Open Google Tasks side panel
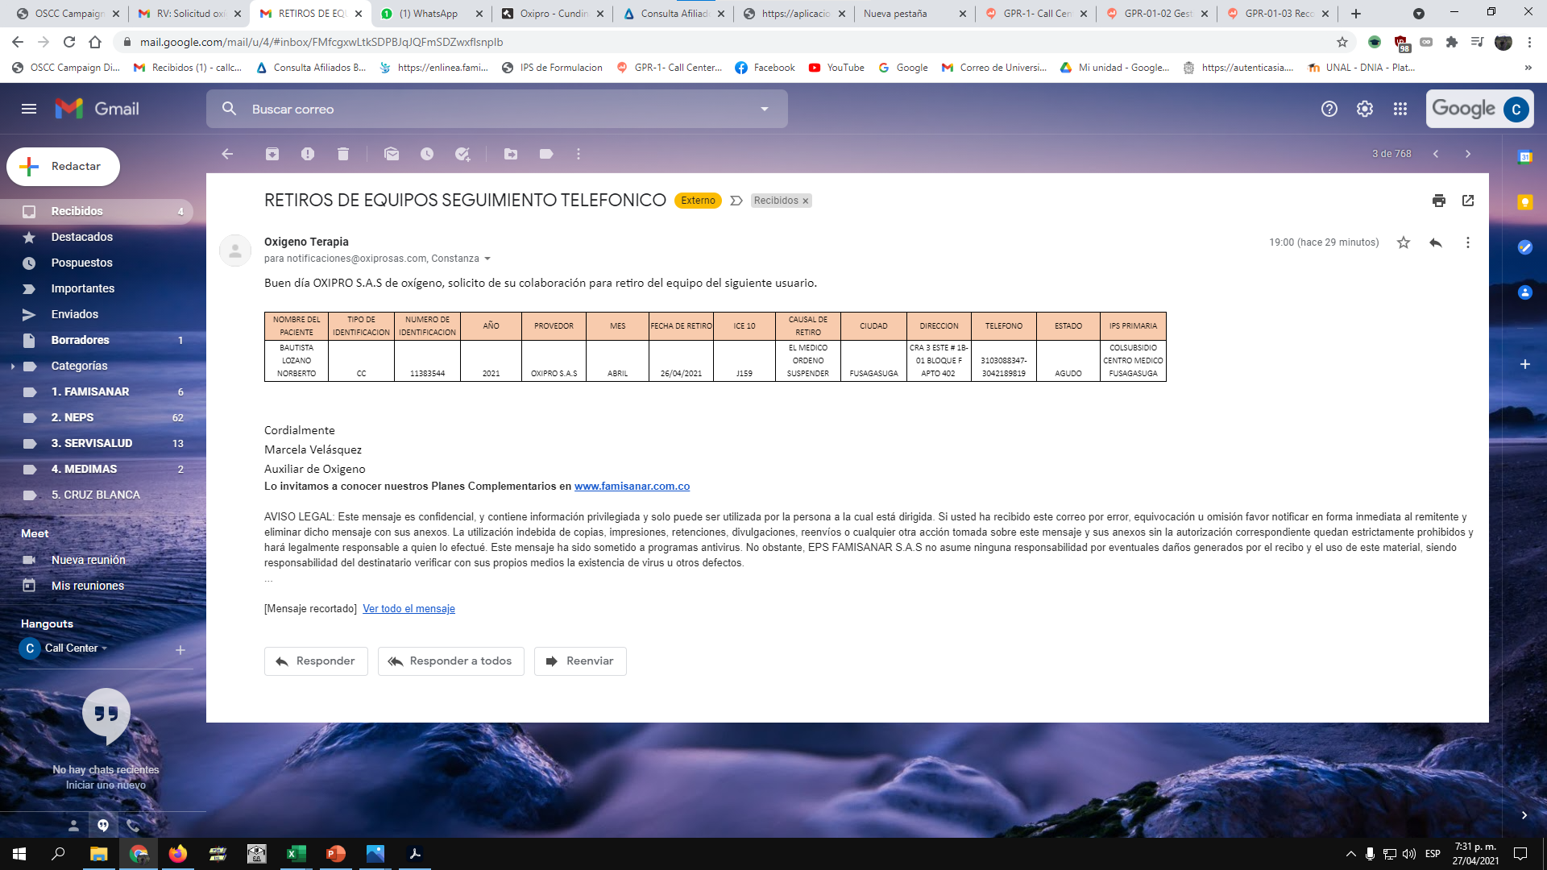Image resolution: width=1547 pixels, height=870 pixels. [x=1525, y=247]
